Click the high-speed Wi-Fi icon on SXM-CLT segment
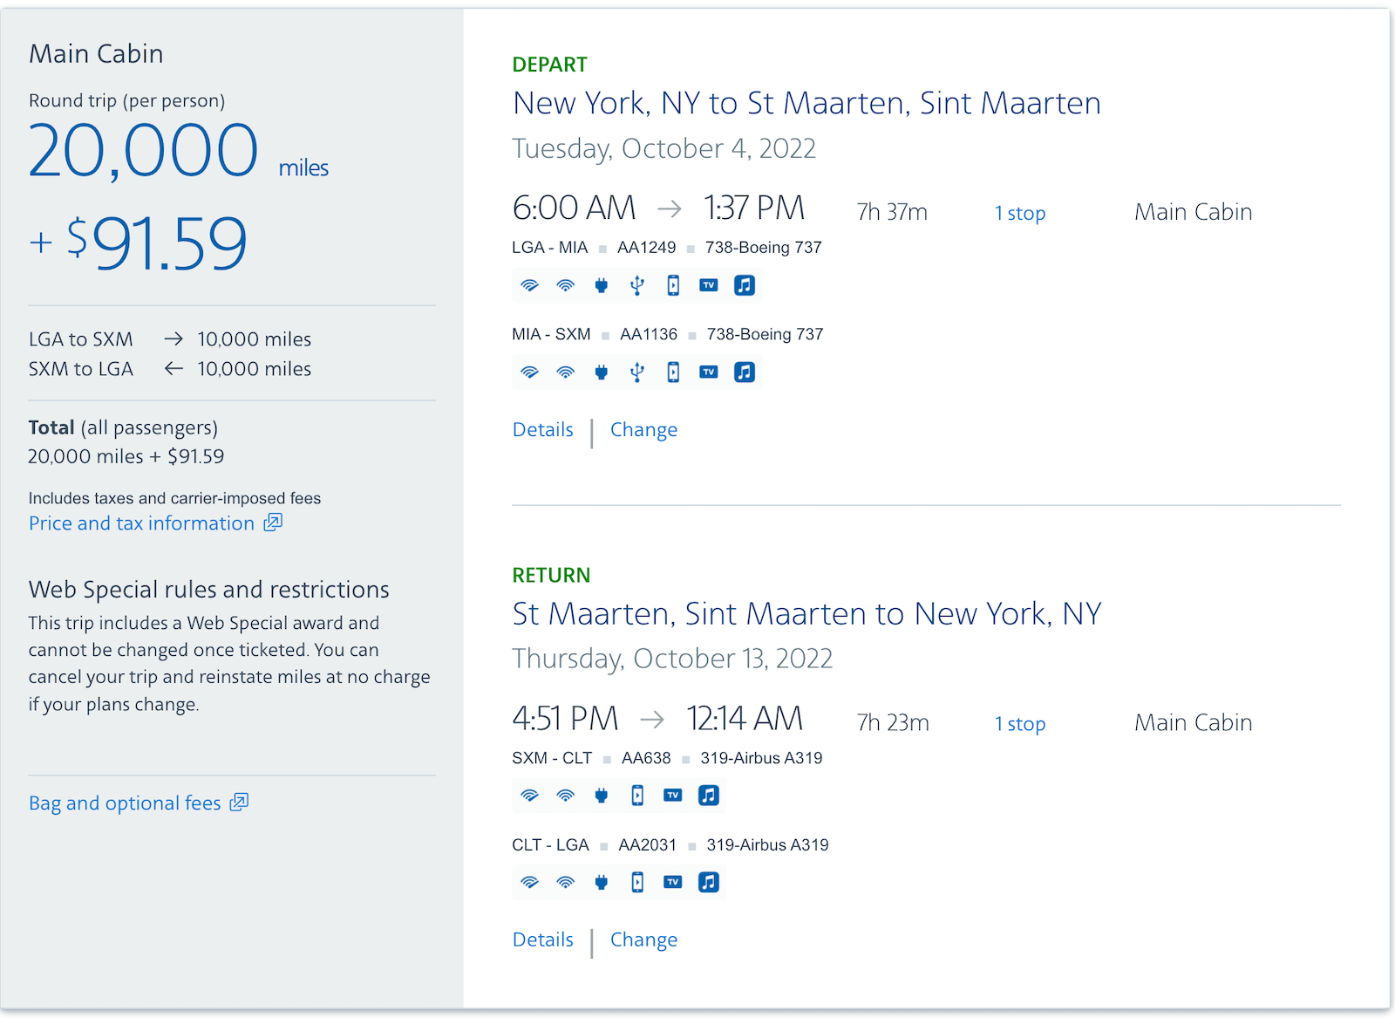Image resolution: width=1395 pixels, height=1018 pixels. [x=530, y=795]
